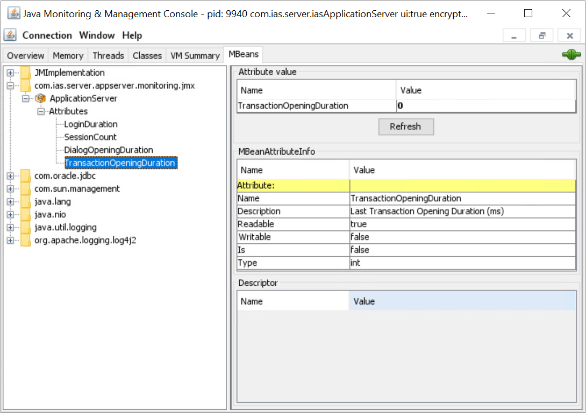Click the JMImplementation folder icon
The image size is (586, 413).
coord(25,73)
